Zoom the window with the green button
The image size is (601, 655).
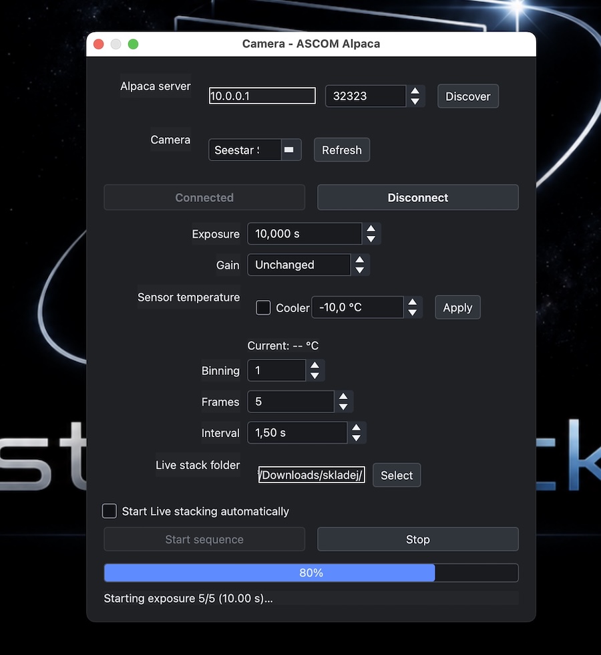[x=133, y=44]
